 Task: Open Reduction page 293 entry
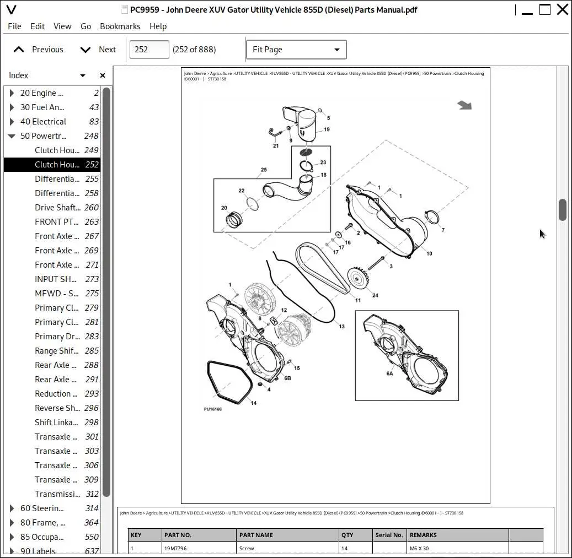tap(52, 394)
